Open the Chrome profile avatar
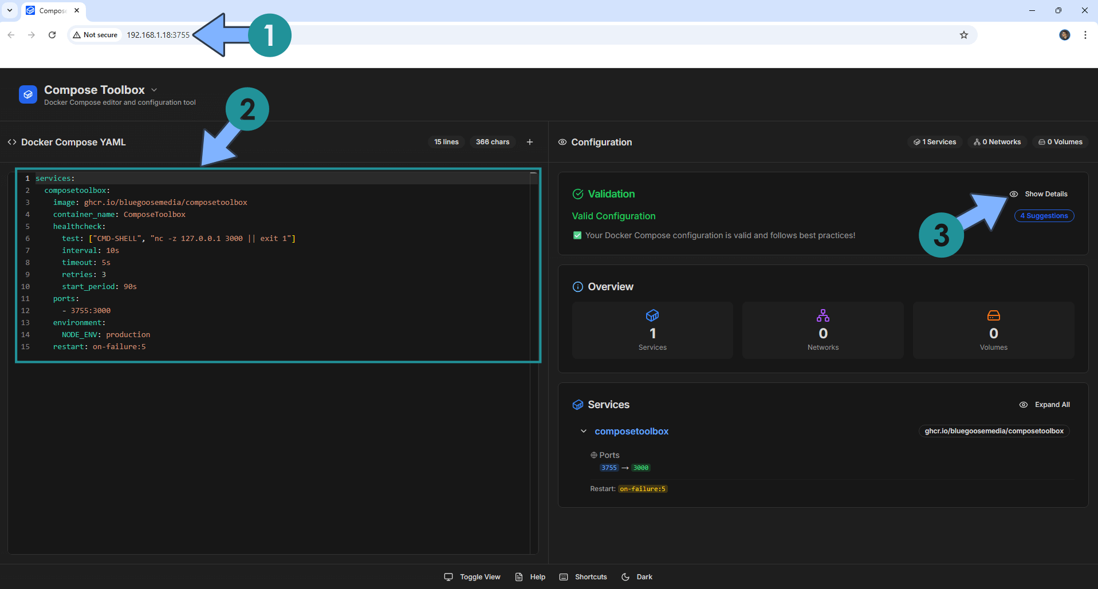Image resolution: width=1098 pixels, height=589 pixels. pos(1065,35)
